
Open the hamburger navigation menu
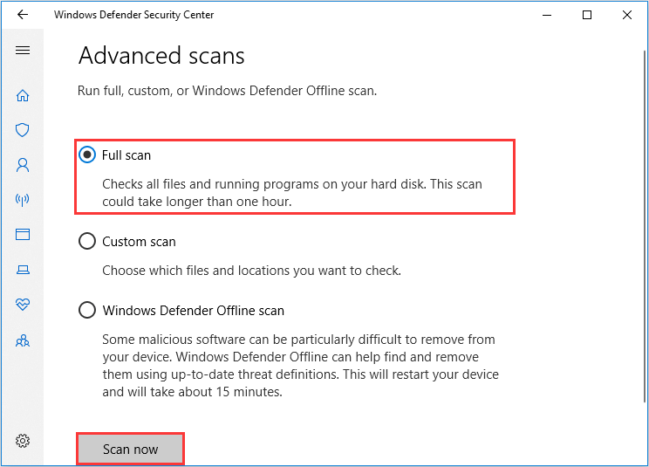pos(23,51)
